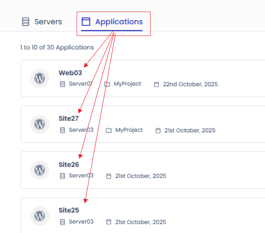
Task: Click the "1 to 10 of 30 Applications" text
Action: pos(57,47)
